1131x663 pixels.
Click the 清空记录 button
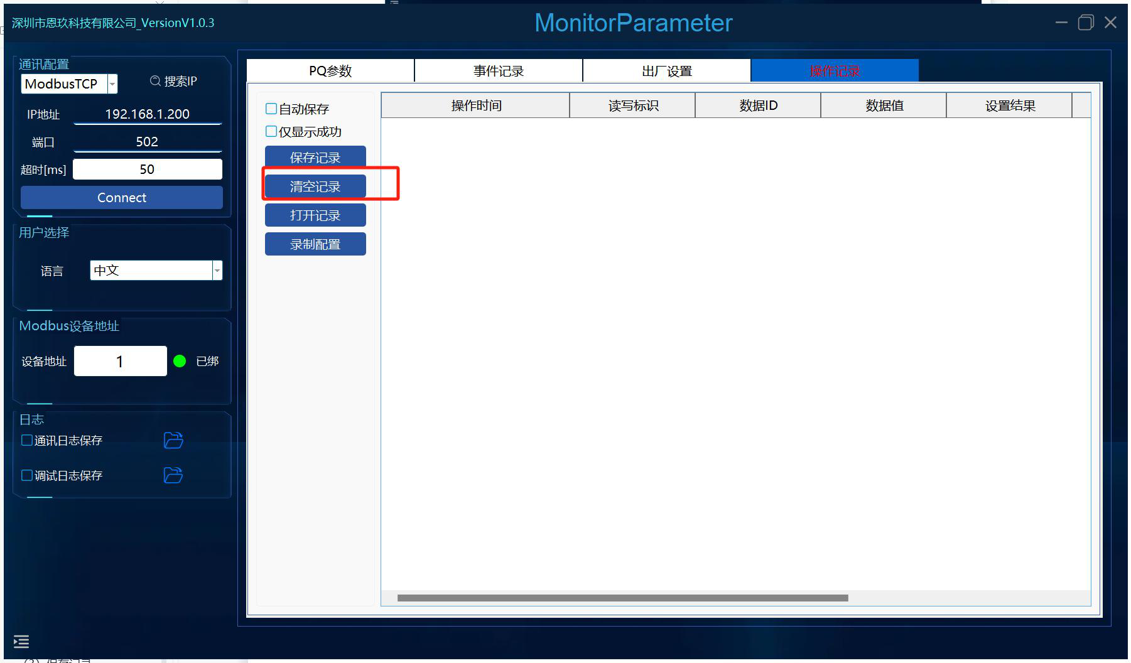click(315, 186)
